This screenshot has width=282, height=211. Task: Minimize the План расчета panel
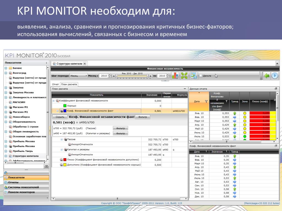[x=185, y=89]
